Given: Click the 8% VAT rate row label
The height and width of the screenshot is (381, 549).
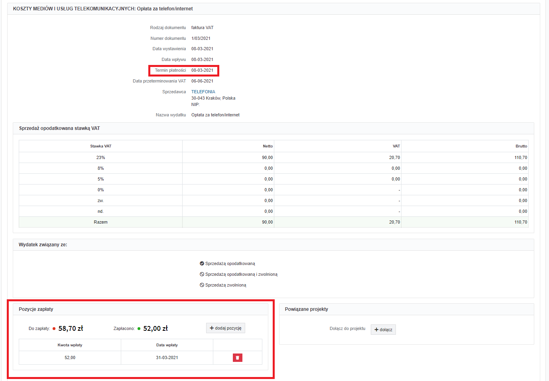Looking at the screenshot, I should (100, 168).
